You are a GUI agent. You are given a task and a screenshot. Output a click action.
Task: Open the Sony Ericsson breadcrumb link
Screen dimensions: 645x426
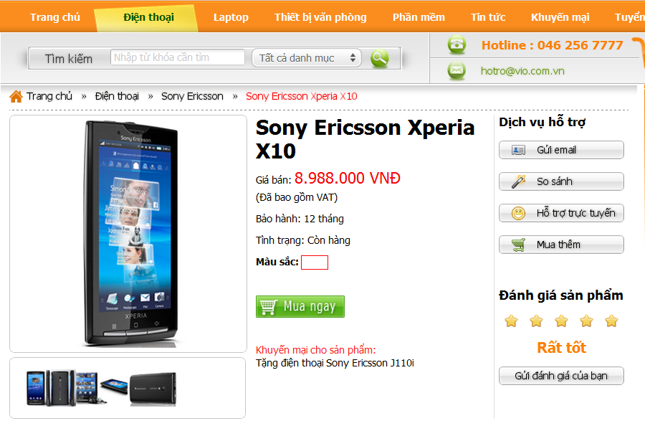pyautogui.click(x=192, y=96)
